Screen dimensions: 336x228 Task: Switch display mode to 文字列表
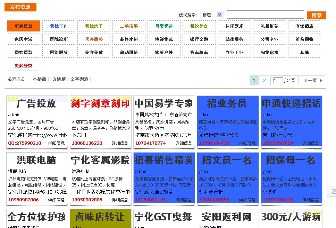(79, 79)
